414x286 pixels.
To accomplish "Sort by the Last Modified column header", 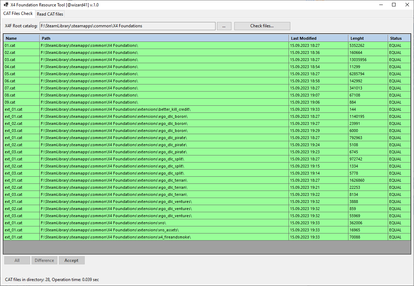I will (318, 38).
